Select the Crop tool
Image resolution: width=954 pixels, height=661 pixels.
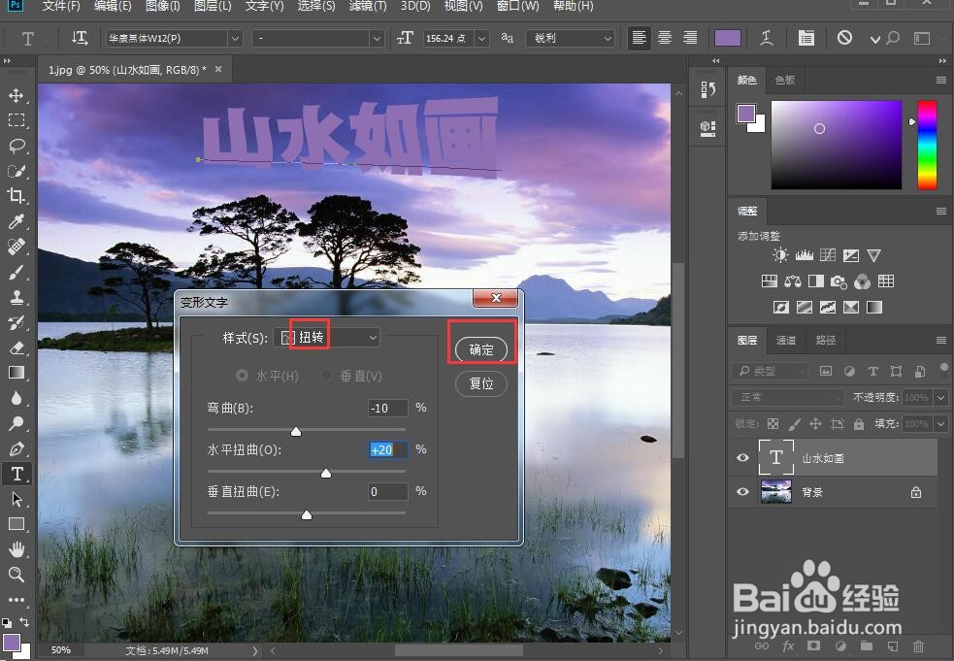(16, 196)
